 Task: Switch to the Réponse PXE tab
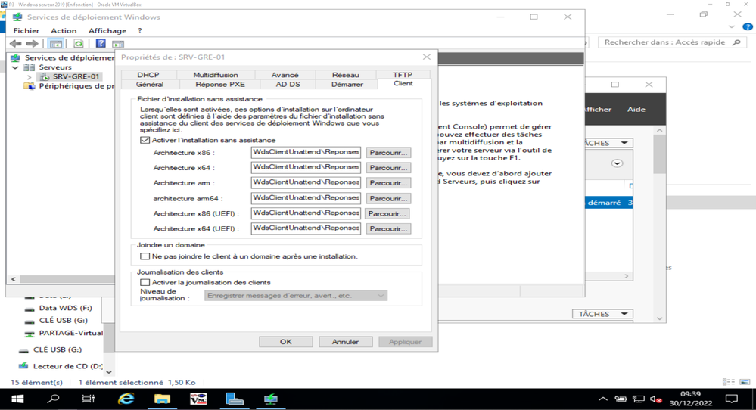(220, 84)
